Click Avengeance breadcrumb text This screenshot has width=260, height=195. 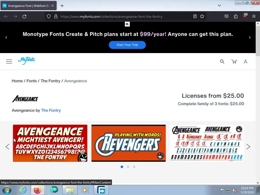click(x=76, y=81)
